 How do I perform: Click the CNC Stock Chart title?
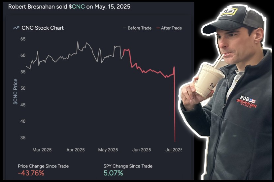(43, 28)
